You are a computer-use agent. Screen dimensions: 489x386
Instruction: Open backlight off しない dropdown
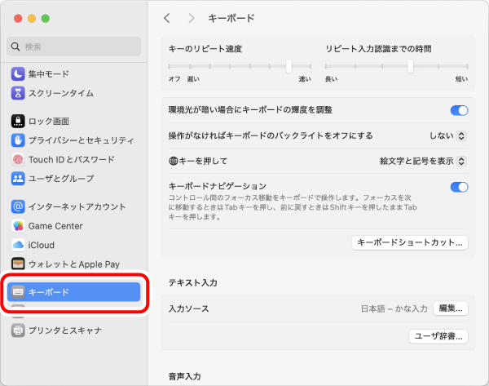[x=447, y=135]
